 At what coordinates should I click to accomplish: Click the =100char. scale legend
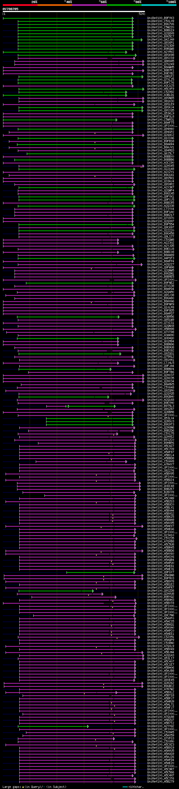pos(133,786)
